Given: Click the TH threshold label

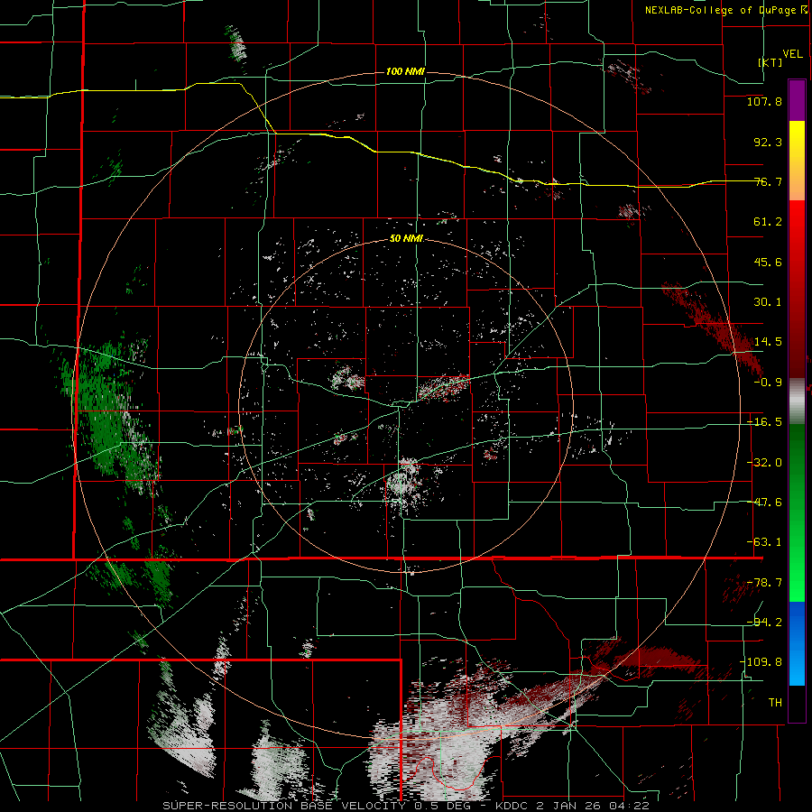Looking at the screenshot, I should click(x=775, y=703).
